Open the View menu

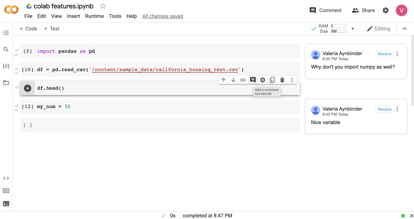coord(56,16)
